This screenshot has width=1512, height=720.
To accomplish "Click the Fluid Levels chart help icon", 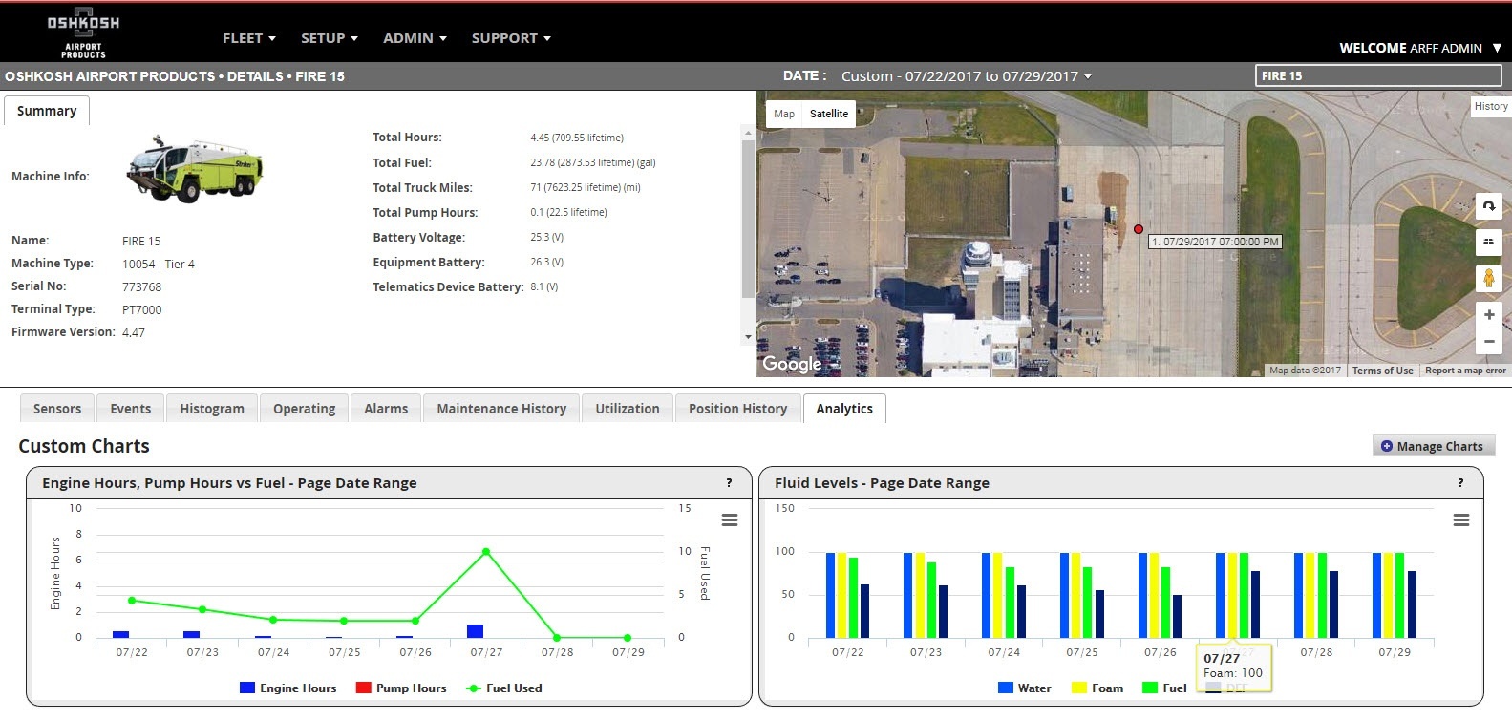I will 1459,483.
